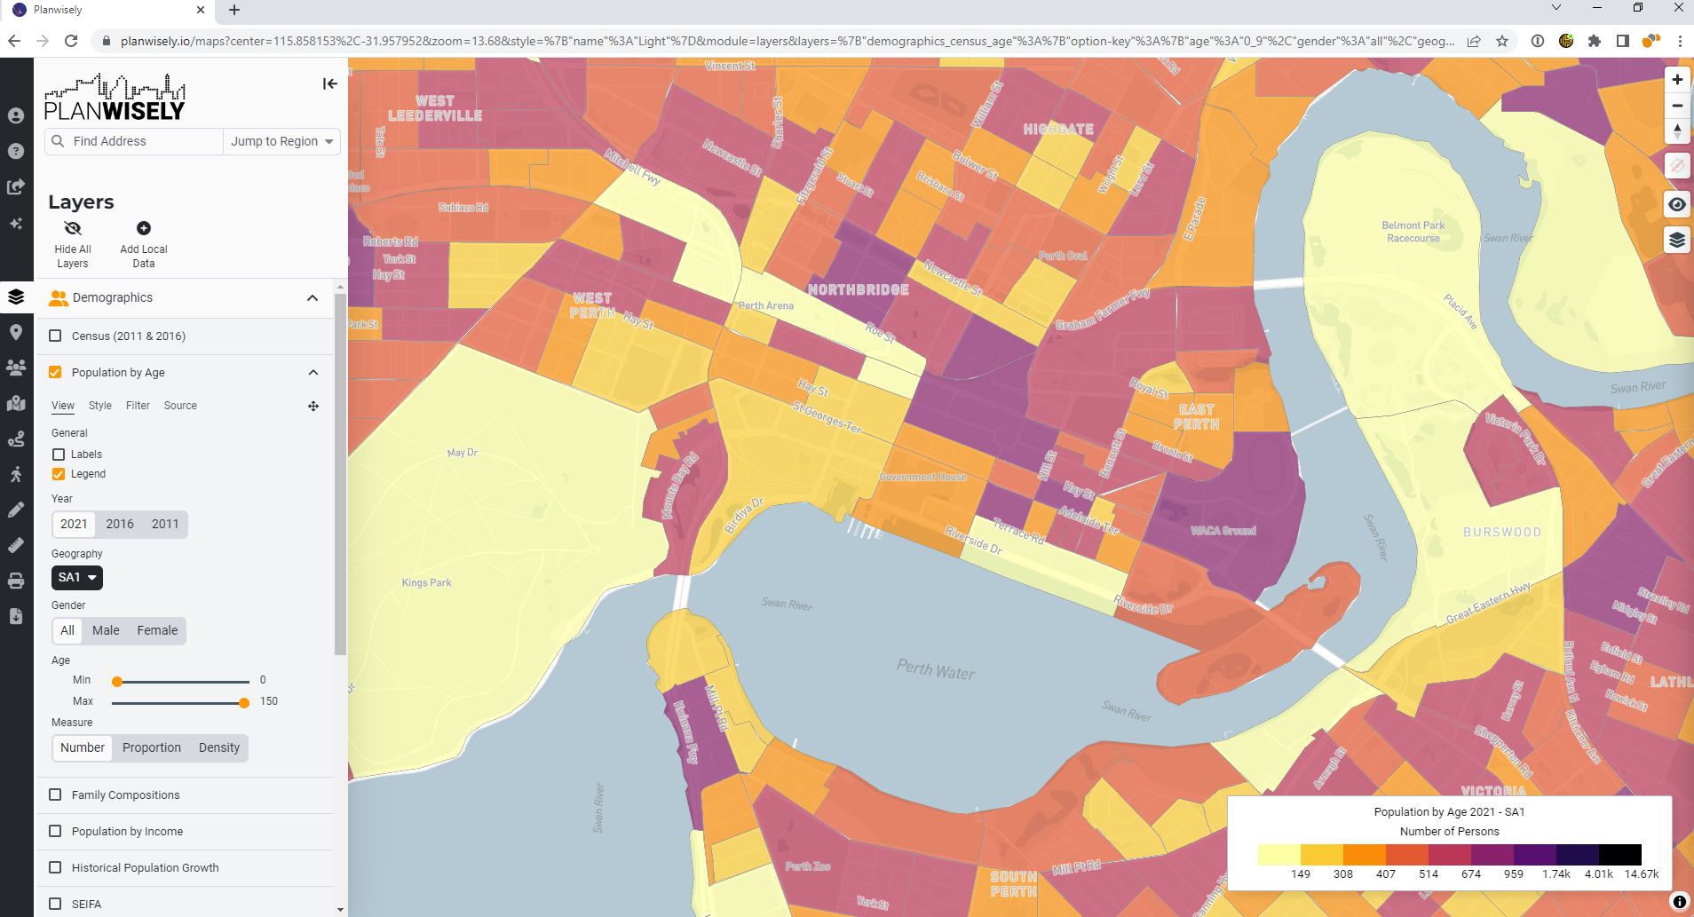Open the SA1 geography dropdown
This screenshot has width=1694, height=917.
click(x=77, y=577)
